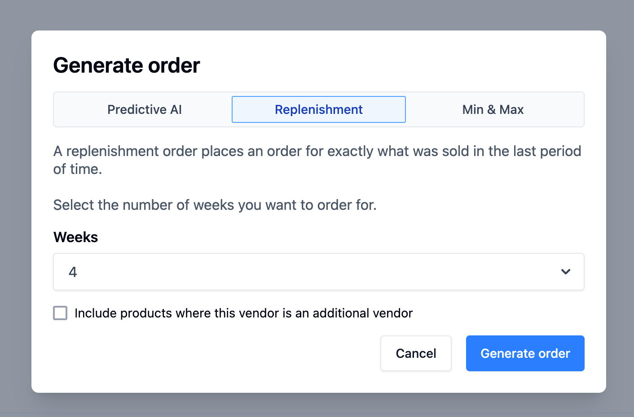Click the Weeks field label
634x417 pixels.
[75, 237]
